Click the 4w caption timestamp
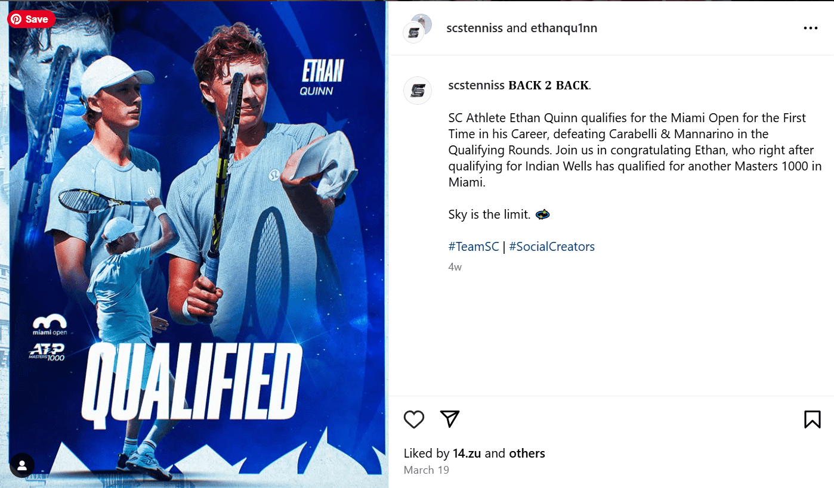The image size is (834, 488). click(x=455, y=267)
